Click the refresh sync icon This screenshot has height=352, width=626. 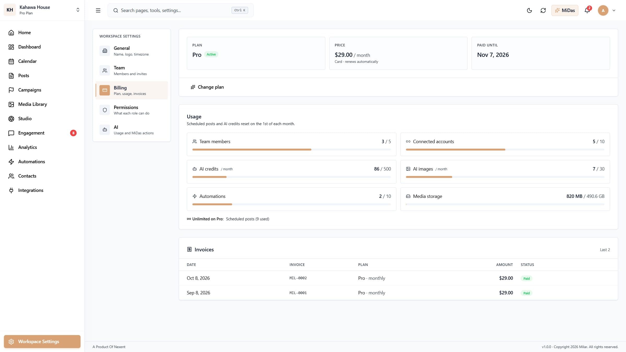pyautogui.click(x=543, y=10)
